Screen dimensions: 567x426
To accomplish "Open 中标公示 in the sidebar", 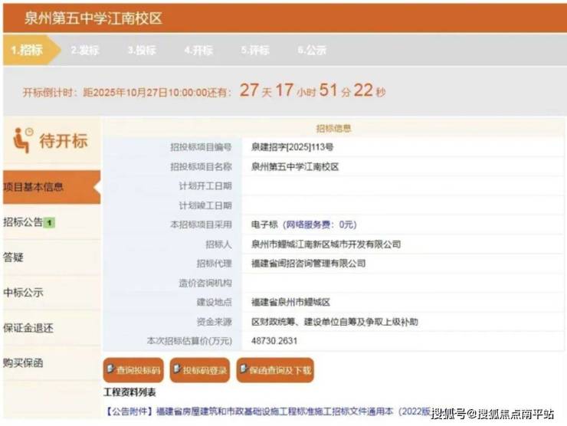I will point(23,293).
